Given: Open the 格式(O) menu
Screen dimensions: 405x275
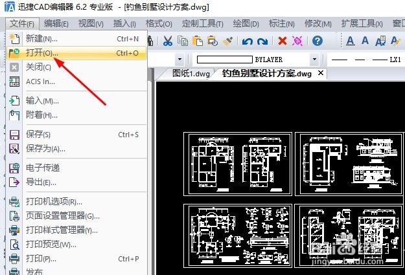Looking at the screenshot, I should pyautogui.click(x=159, y=24).
